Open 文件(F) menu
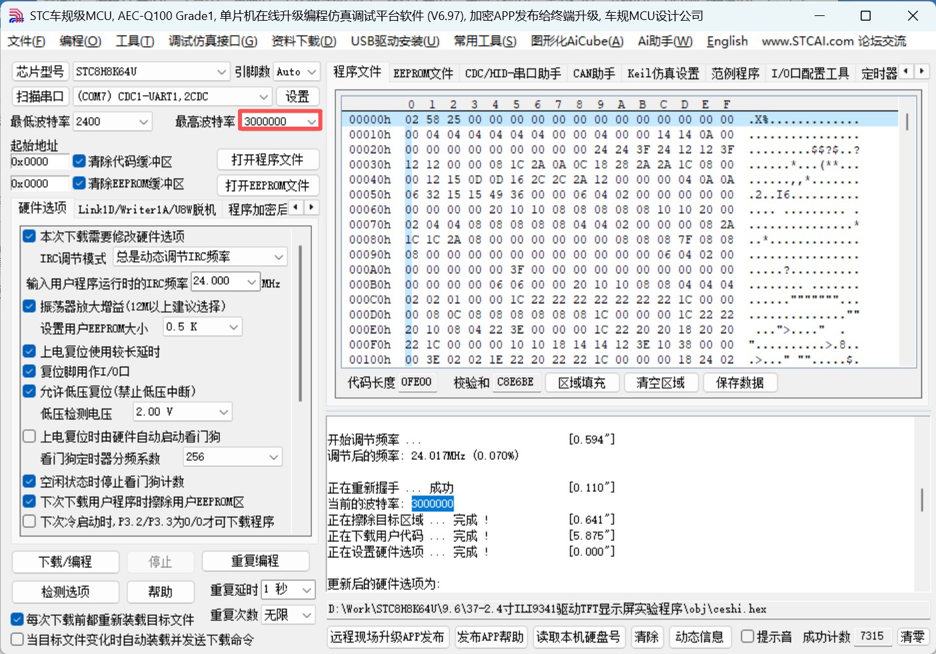Screen dimensions: 936x654 click(x=27, y=41)
